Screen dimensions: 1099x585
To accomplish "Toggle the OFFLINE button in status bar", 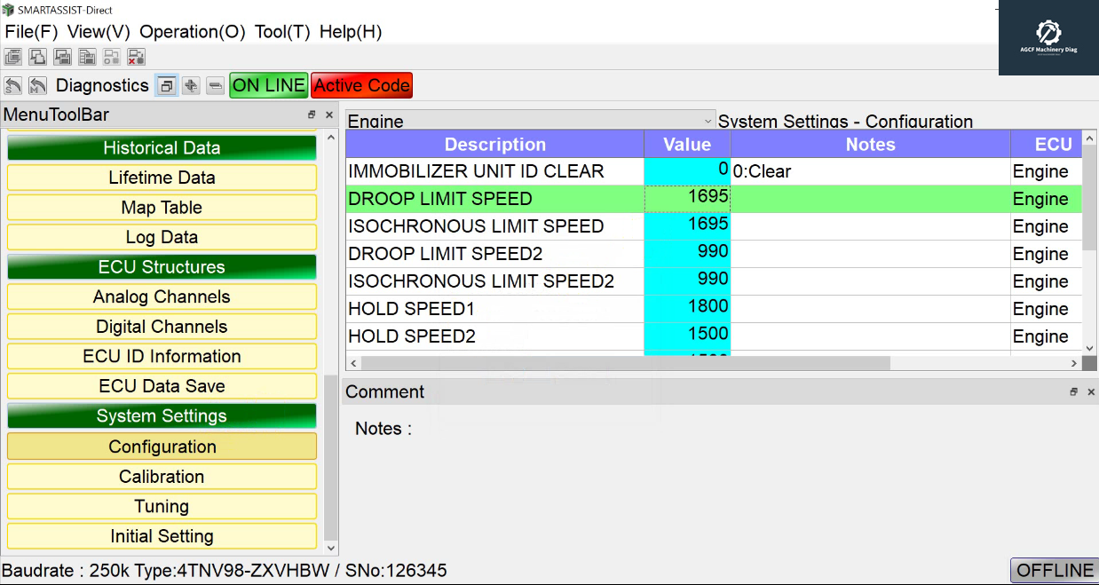I will coord(1054,571).
